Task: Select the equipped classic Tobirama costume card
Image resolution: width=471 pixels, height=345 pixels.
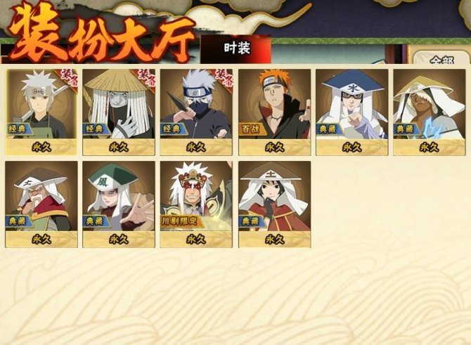Action: [41, 112]
